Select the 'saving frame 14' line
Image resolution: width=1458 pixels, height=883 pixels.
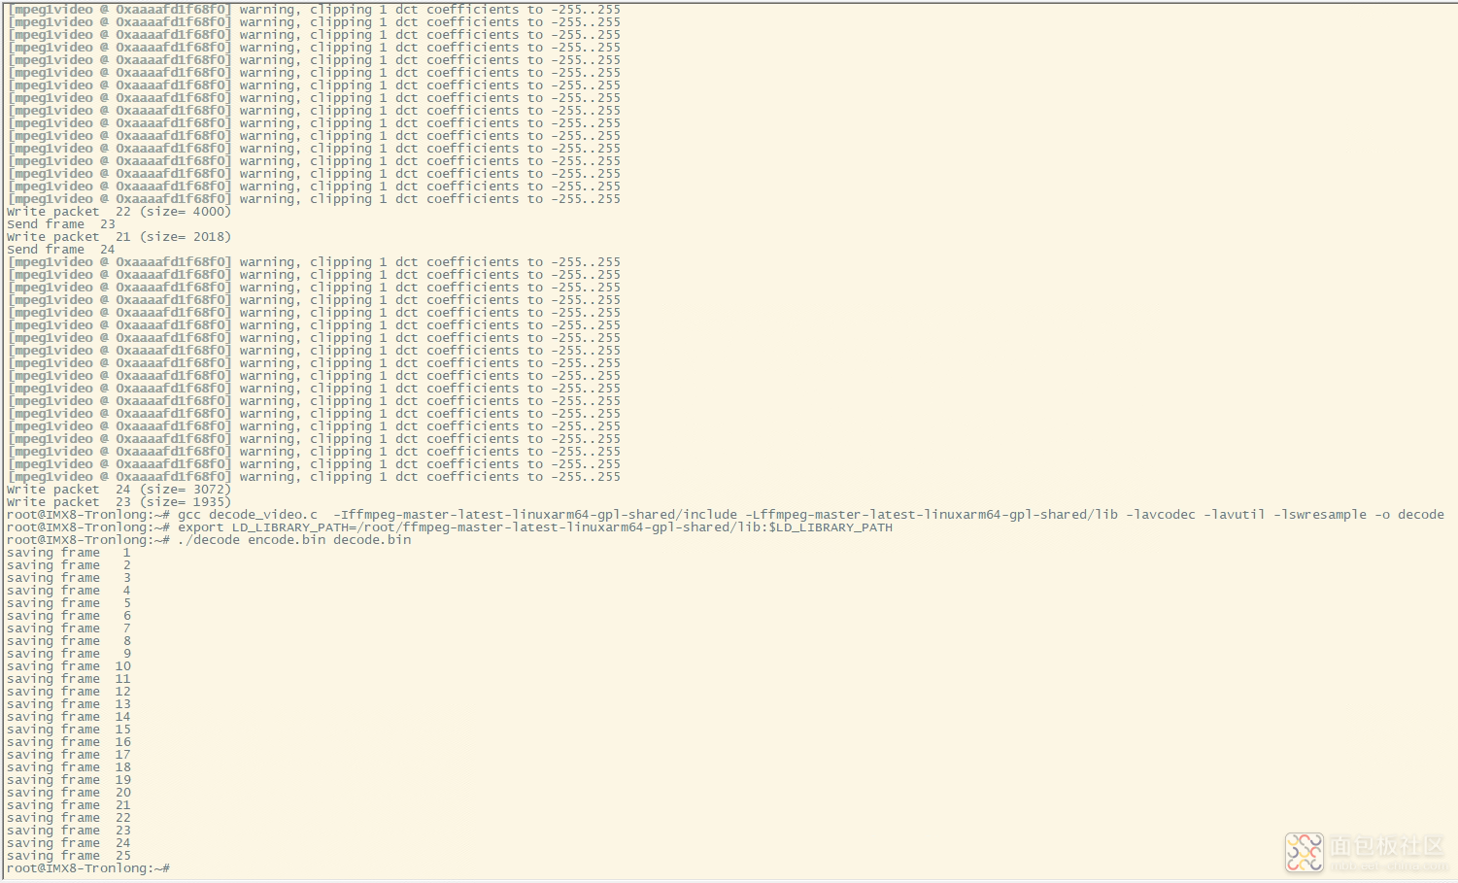pyautogui.click(x=69, y=717)
